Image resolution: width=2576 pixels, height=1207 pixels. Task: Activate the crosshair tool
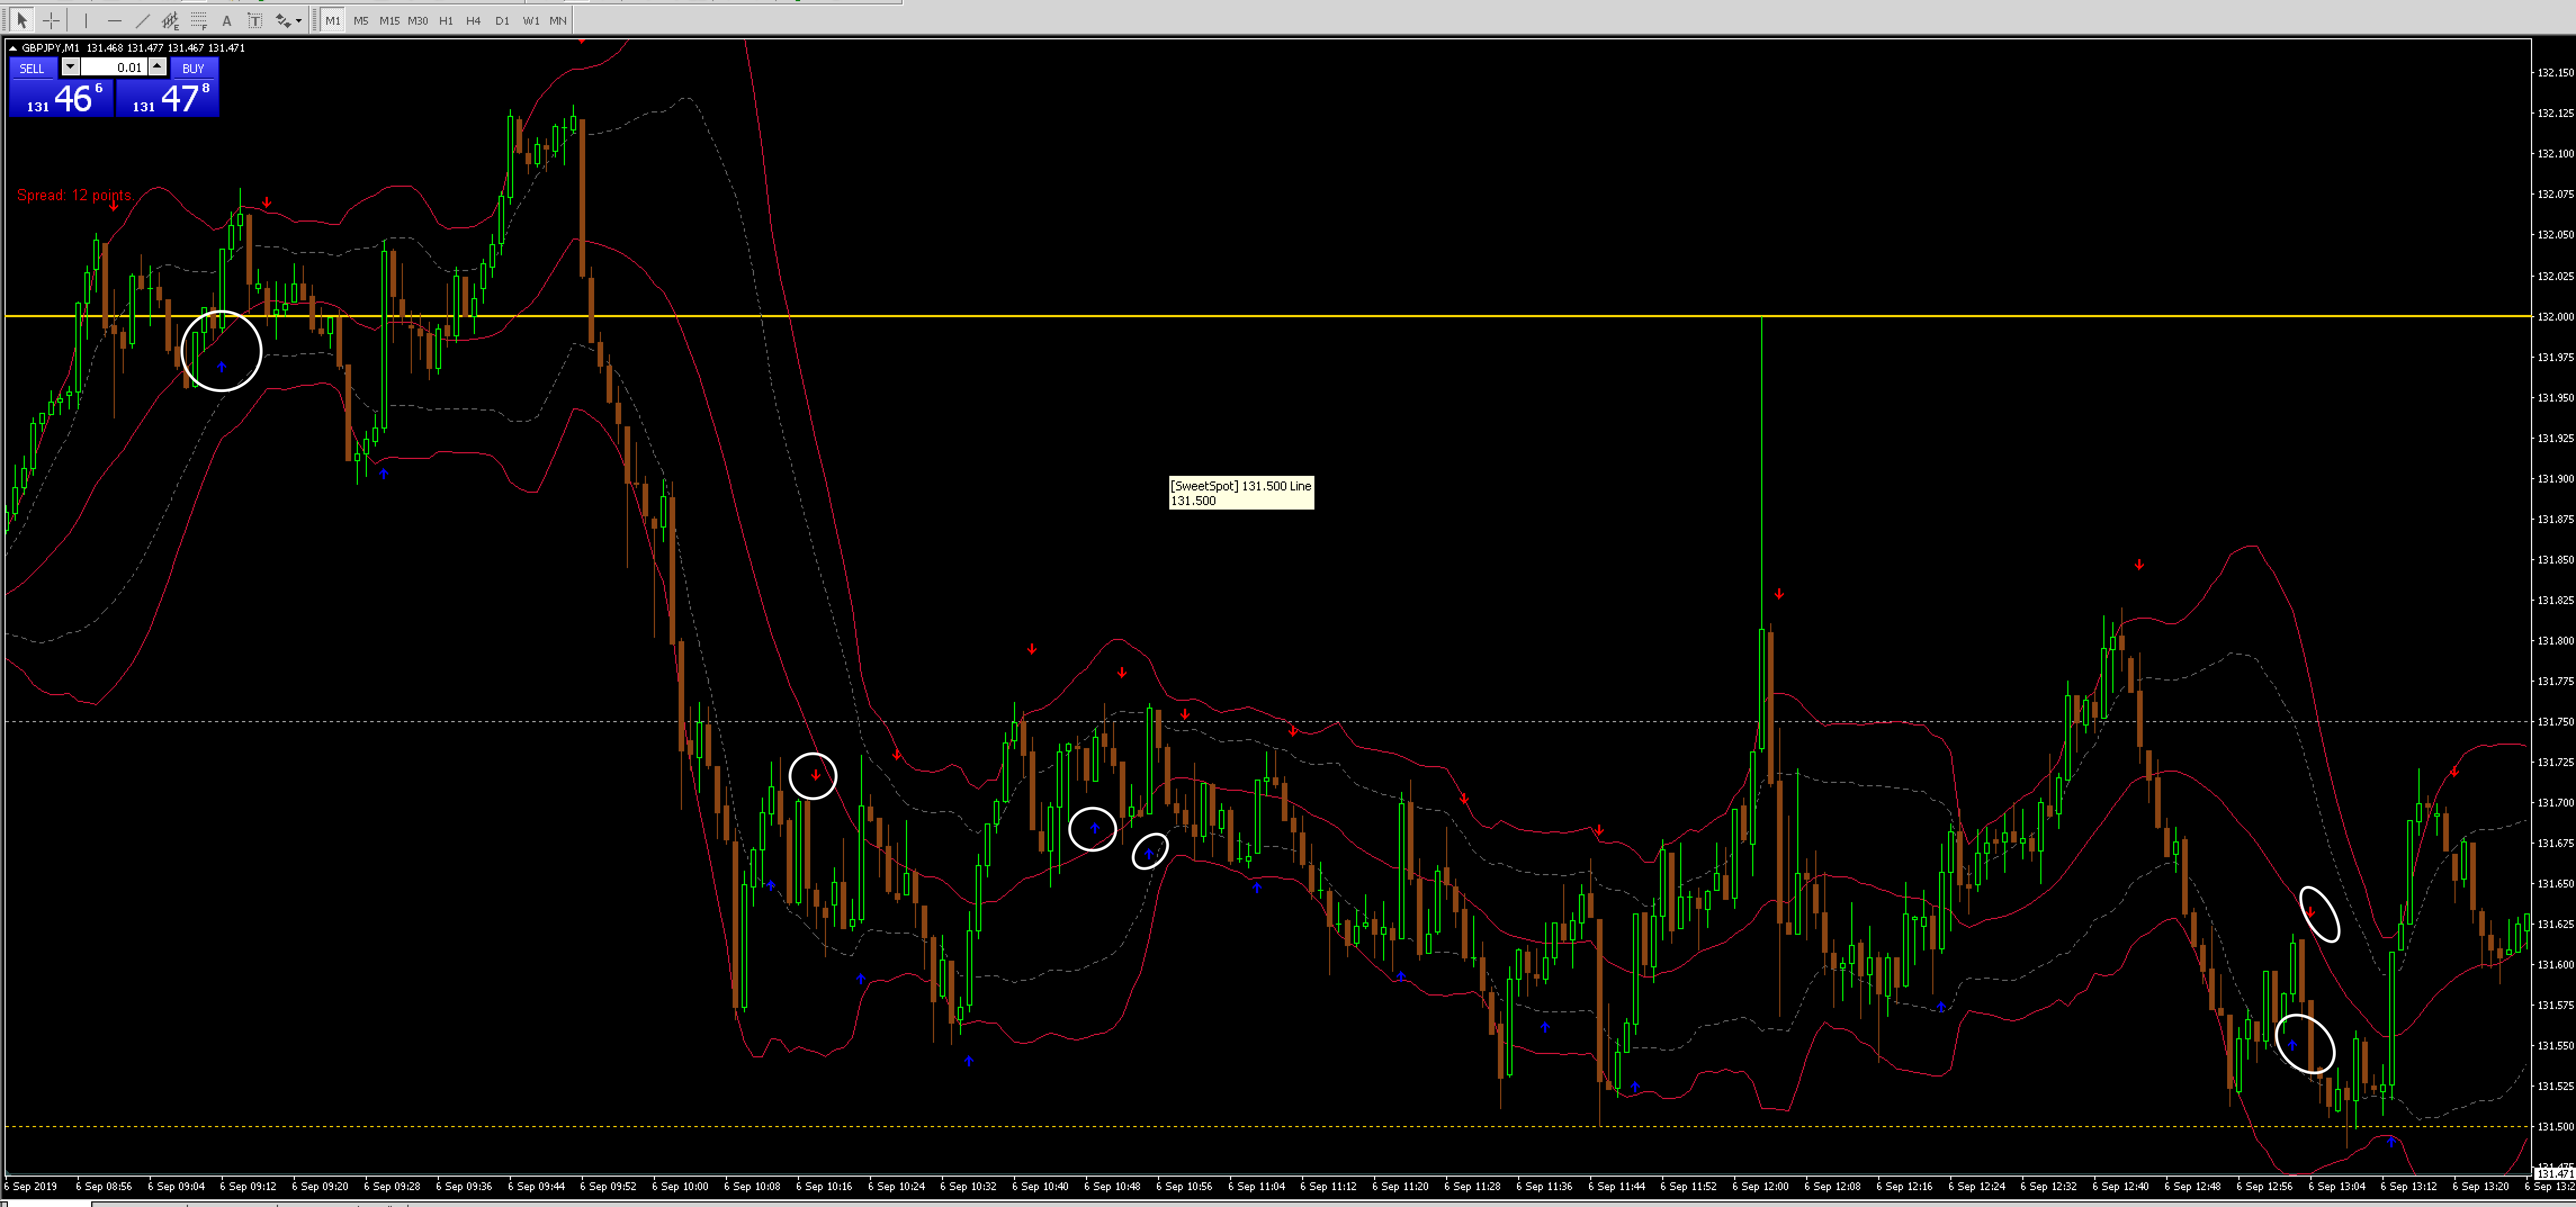51,20
